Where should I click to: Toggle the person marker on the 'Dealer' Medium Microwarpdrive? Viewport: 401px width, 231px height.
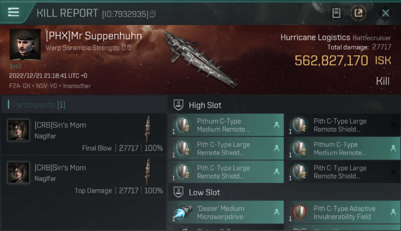pyautogui.click(x=277, y=212)
